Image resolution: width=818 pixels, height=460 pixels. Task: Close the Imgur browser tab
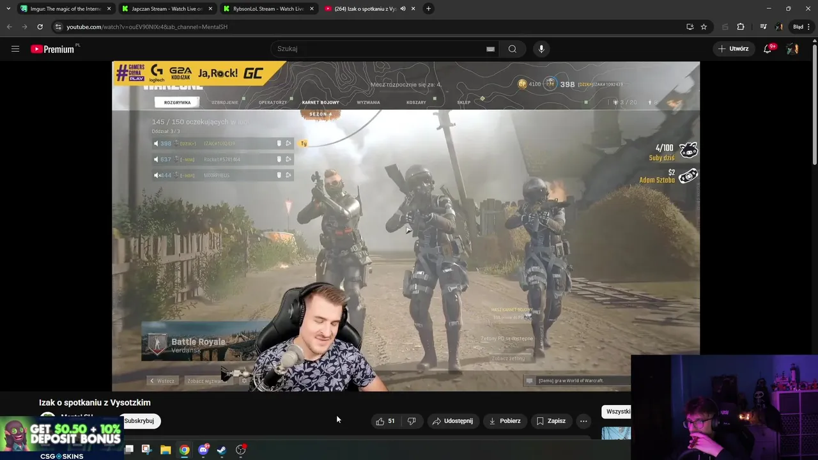pos(109,9)
